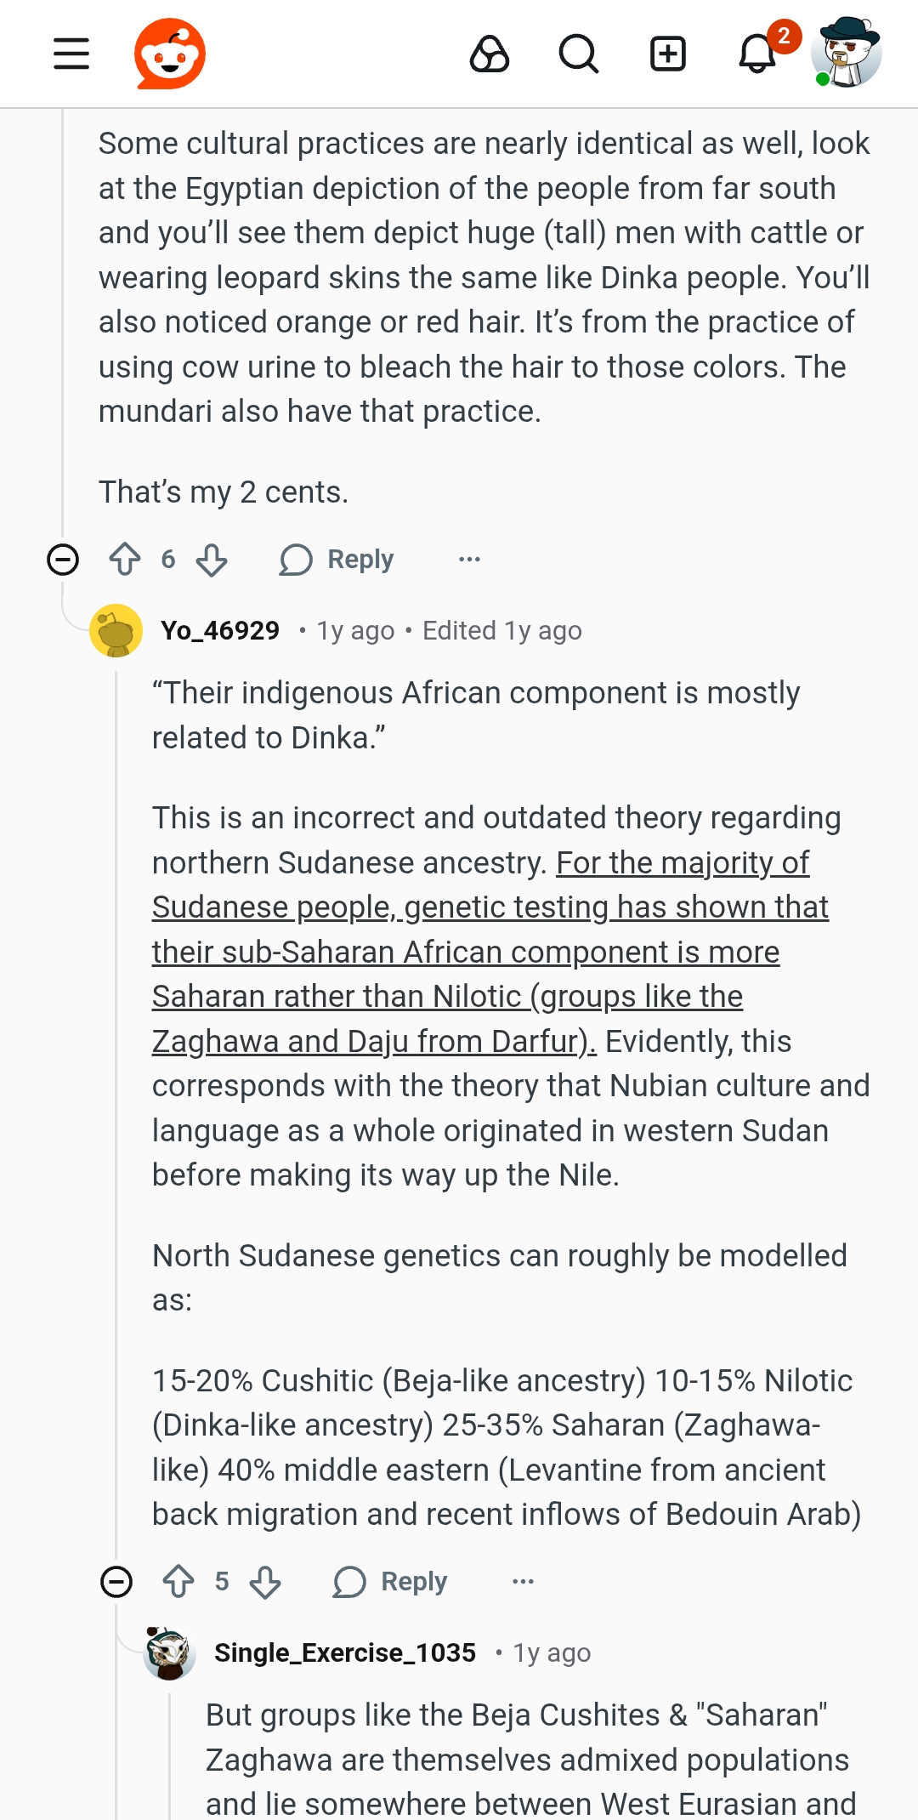Collapse Yo_46929's comment thread

pyautogui.click(x=116, y=1580)
